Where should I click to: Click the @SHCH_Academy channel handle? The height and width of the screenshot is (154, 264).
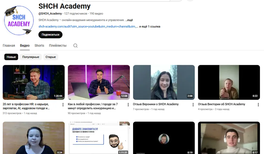pos(50,14)
